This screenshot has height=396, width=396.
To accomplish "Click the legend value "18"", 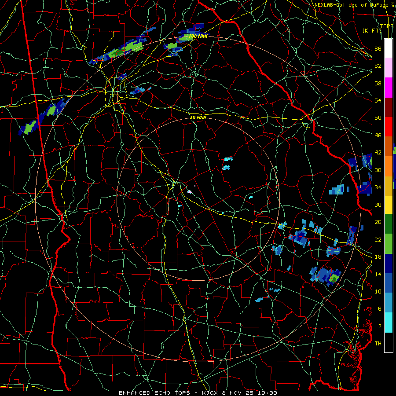I will point(378,257).
